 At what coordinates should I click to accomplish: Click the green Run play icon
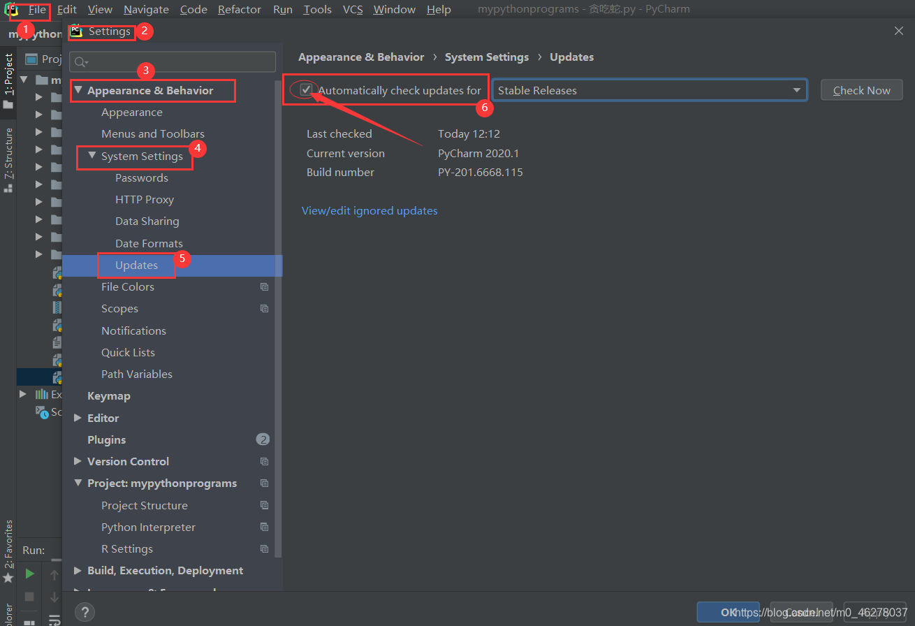point(29,574)
